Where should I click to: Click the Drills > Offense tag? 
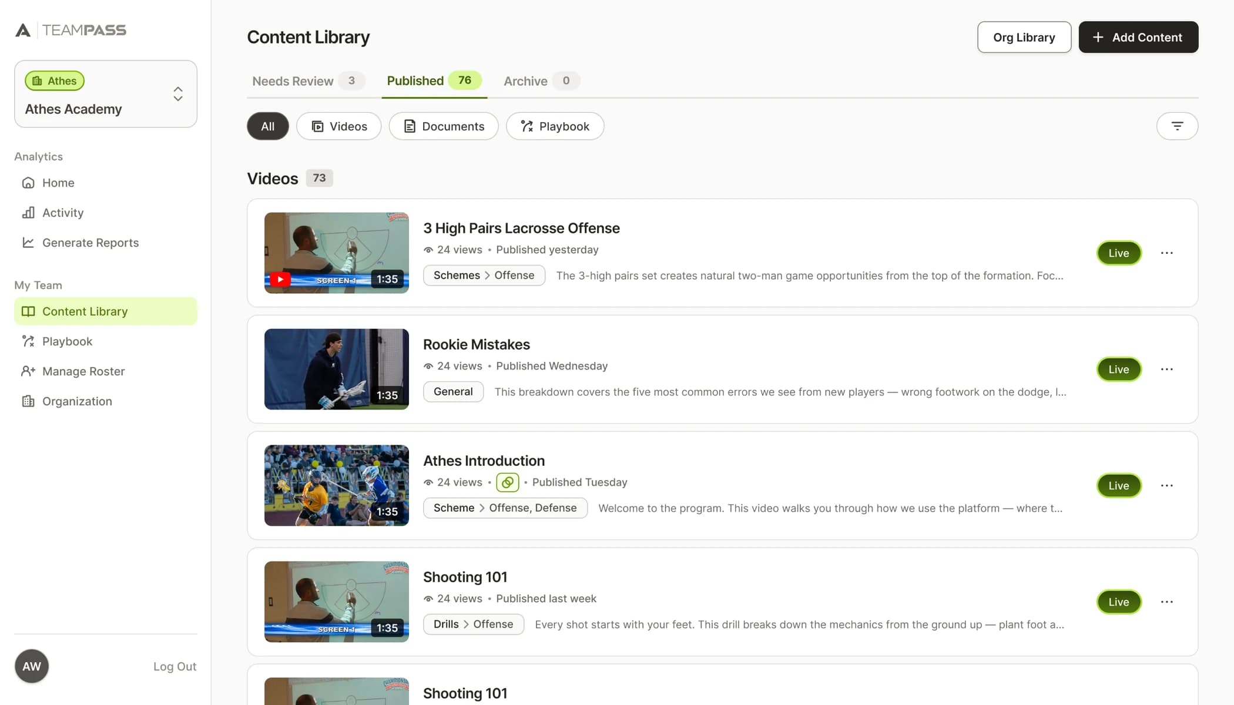point(474,625)
